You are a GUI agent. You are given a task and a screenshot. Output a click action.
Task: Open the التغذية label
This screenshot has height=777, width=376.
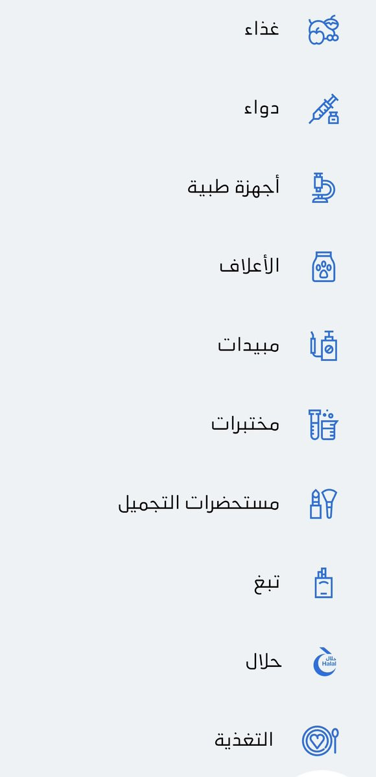coord(244,740)
